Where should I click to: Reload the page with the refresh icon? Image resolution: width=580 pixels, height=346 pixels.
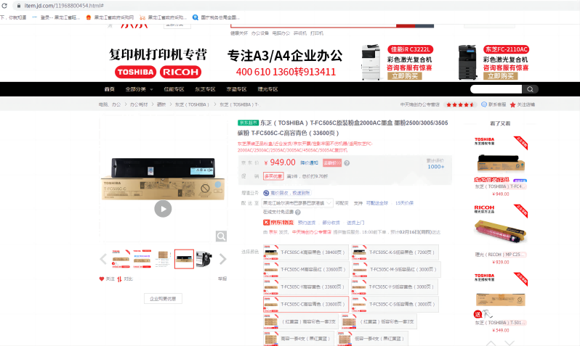pyautogui.click(x=4, y=6)
